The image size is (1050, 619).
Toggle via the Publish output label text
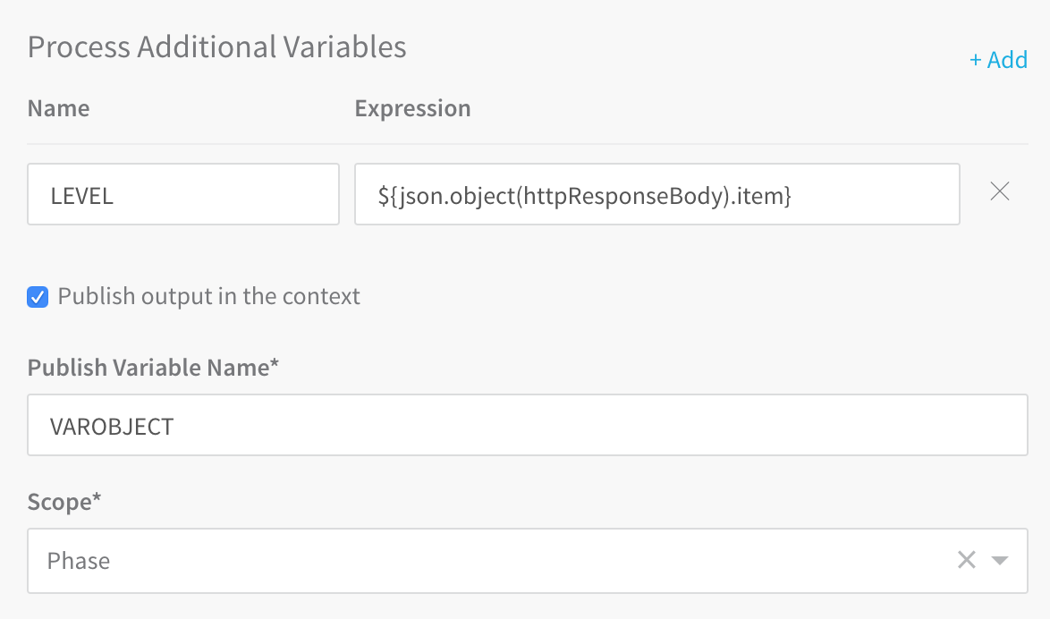(209, 296)
